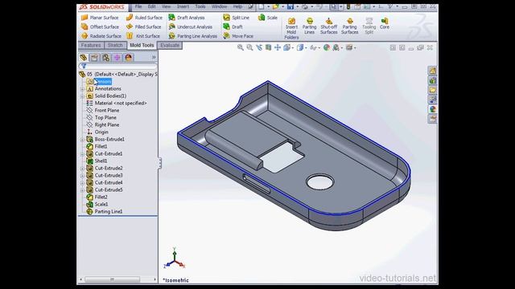Click the feature tree horizontal scrollbar
The width and height of the screenshot is (515, 289).
(x=112, y=279)
